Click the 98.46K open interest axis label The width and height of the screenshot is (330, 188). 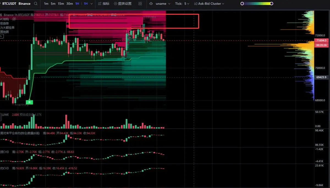coord(320,130)
